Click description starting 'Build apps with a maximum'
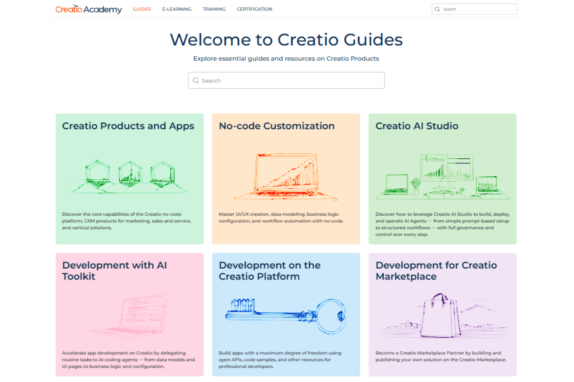 point(280,360)
